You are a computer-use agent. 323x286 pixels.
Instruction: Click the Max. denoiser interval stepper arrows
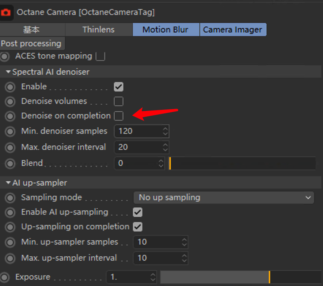click(165, 147)
